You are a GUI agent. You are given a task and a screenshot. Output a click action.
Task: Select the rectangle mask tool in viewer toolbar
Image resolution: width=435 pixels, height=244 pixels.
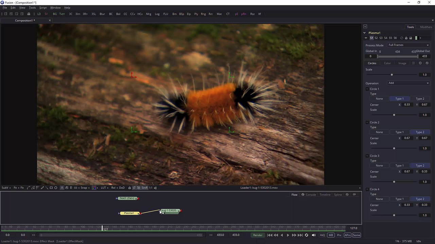click(x=51, y=188)
